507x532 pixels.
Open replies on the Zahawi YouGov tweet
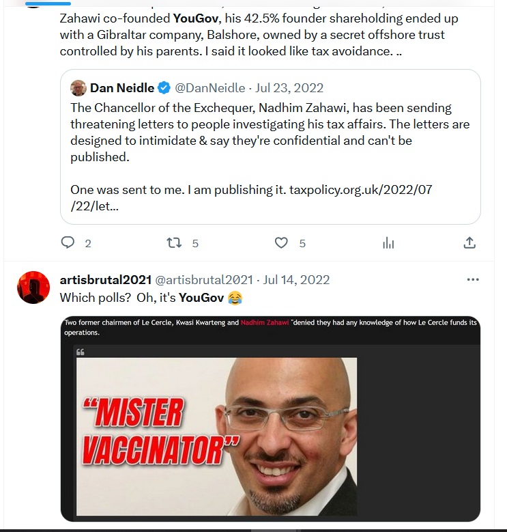(x=68, y=243)
